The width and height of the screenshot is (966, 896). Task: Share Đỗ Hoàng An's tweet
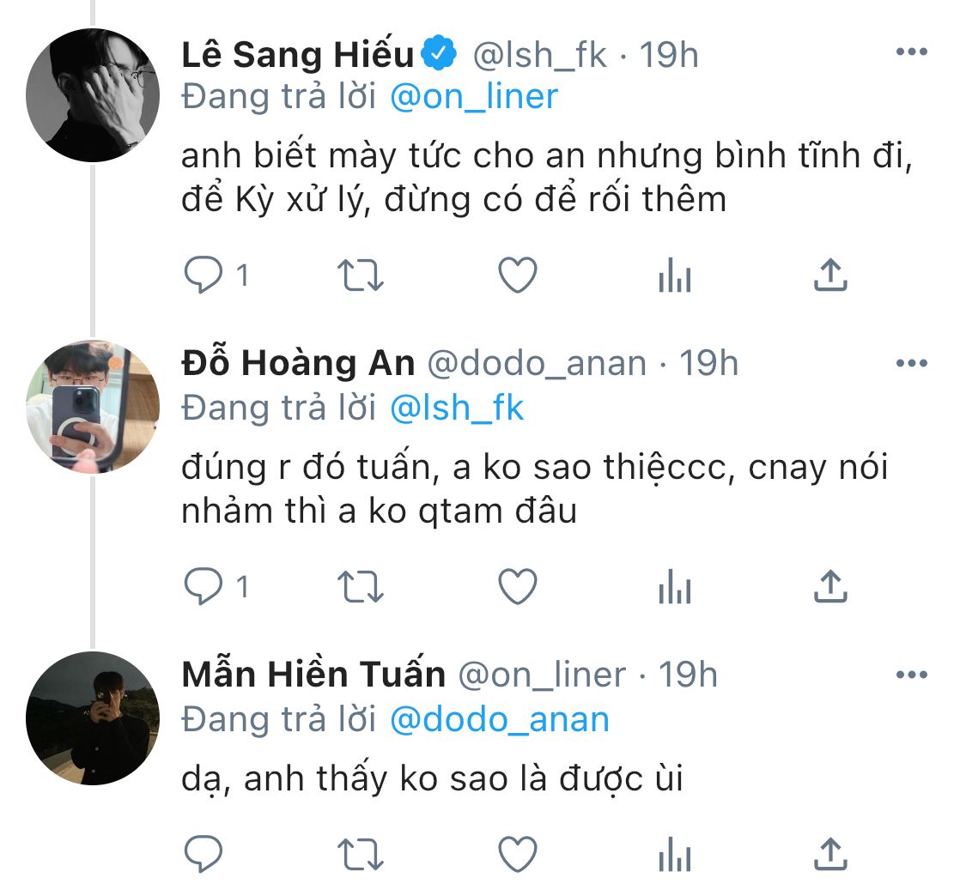(x=829, y=587)
